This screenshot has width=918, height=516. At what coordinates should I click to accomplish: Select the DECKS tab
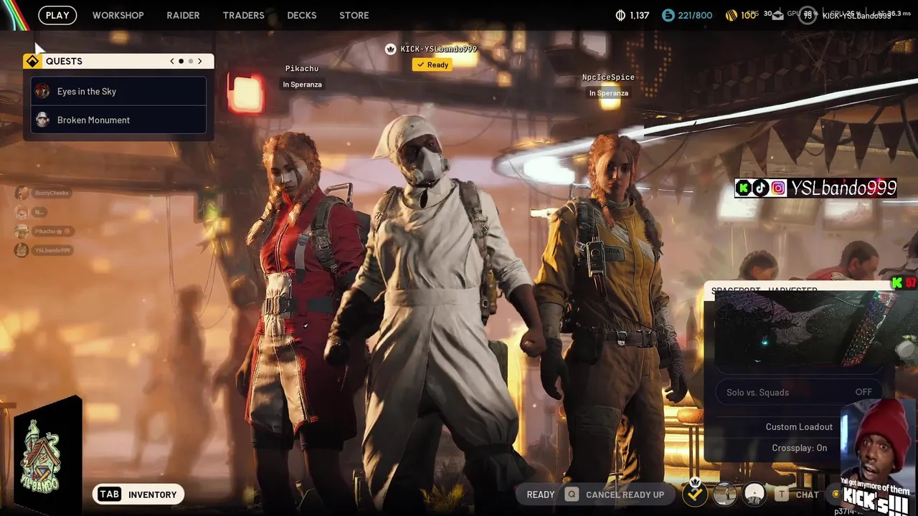pyautogui.click(x=302, y=15)
